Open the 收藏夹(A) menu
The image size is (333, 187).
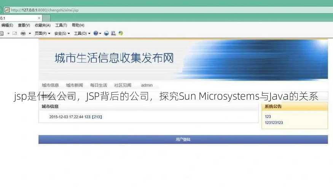[x=43, y=25]
